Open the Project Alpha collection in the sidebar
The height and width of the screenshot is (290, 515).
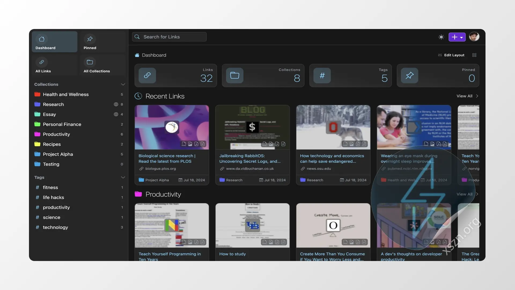point(79,154)
